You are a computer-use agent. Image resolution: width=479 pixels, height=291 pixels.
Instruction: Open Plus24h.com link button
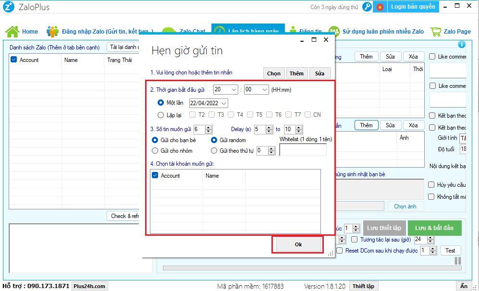click(x=89, y=286)
